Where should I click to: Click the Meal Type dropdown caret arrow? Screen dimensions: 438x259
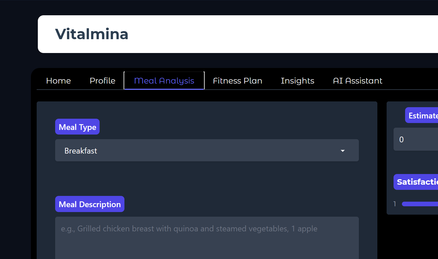pyautogui.click(x=343, y=151)
